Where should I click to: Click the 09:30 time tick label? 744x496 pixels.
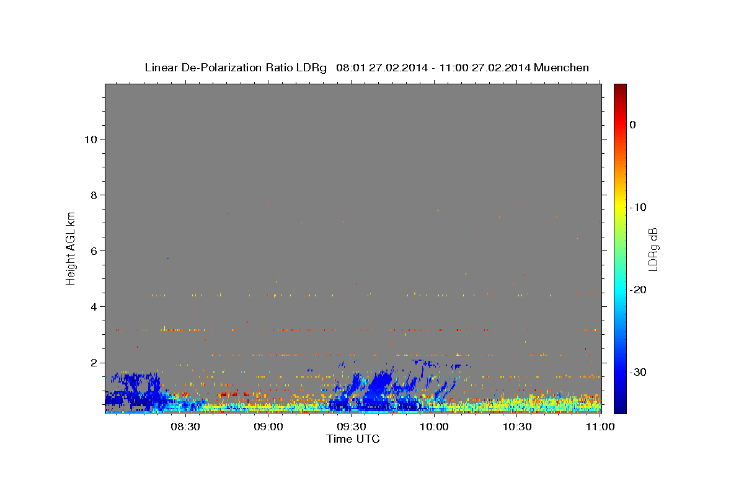coord(351,427)
